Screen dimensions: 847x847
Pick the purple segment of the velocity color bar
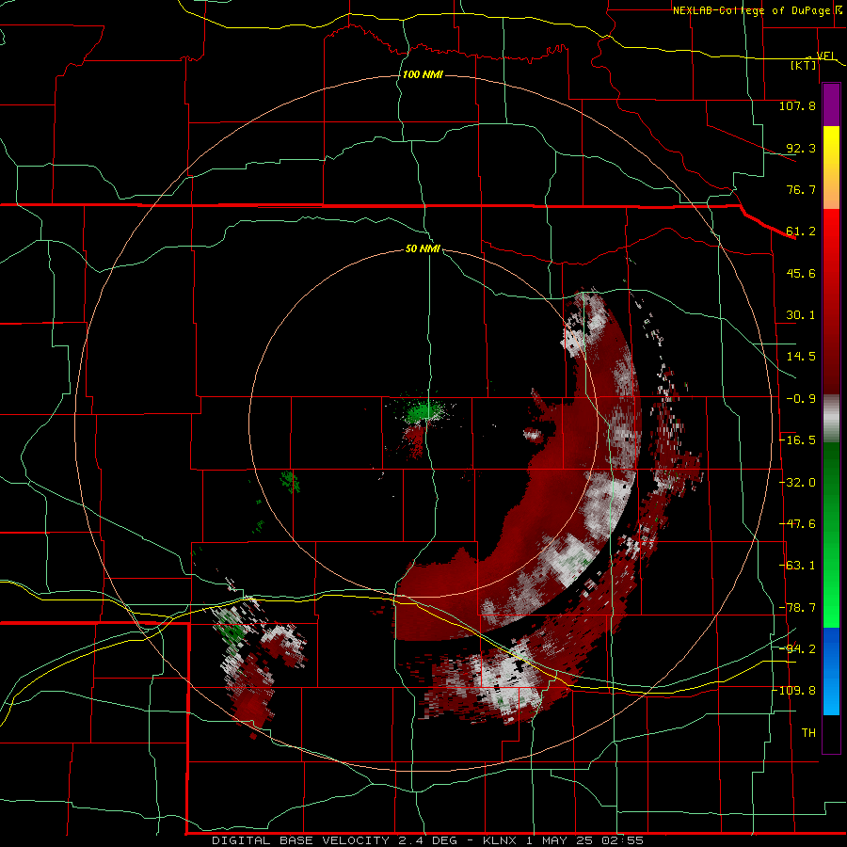[831, 105]
